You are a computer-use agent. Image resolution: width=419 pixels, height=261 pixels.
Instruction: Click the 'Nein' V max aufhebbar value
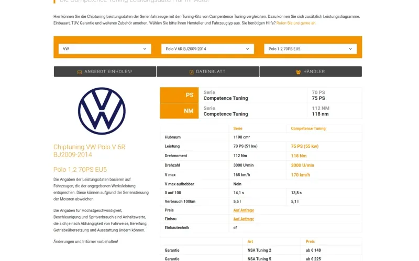tap(237, 184)
